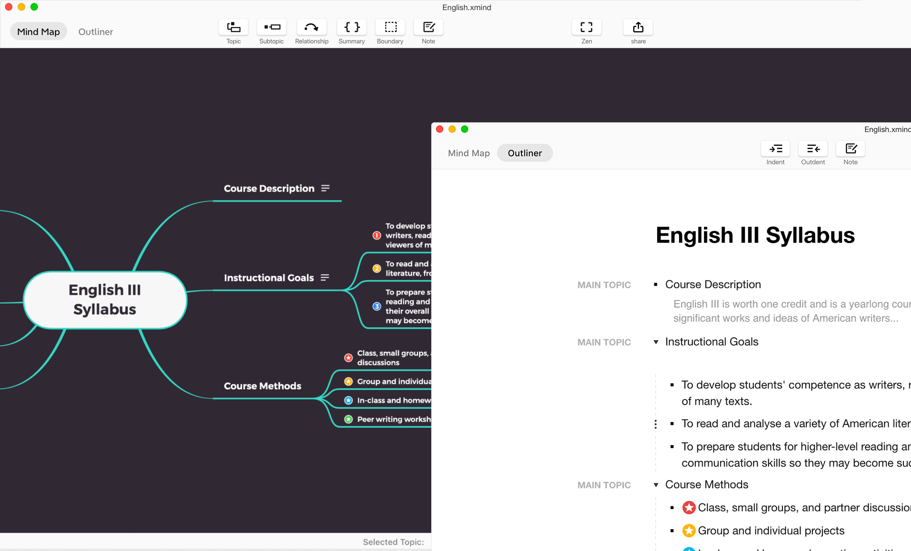Click the Indent icon in Outliner
The height and width of the screenshot is (551, 911).
(775, 149)
